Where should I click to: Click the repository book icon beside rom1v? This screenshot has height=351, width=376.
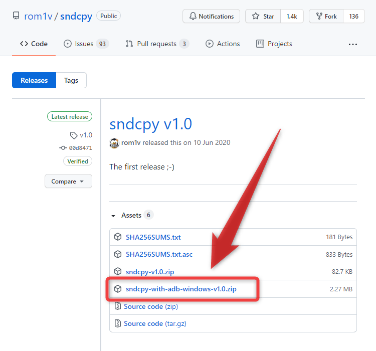tap(16, 17)
